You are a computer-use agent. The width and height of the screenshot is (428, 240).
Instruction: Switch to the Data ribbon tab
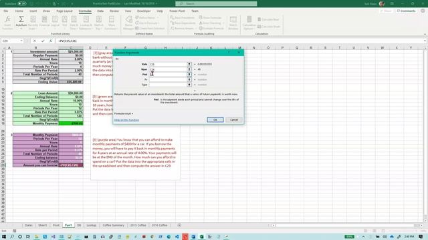point(100,11)
